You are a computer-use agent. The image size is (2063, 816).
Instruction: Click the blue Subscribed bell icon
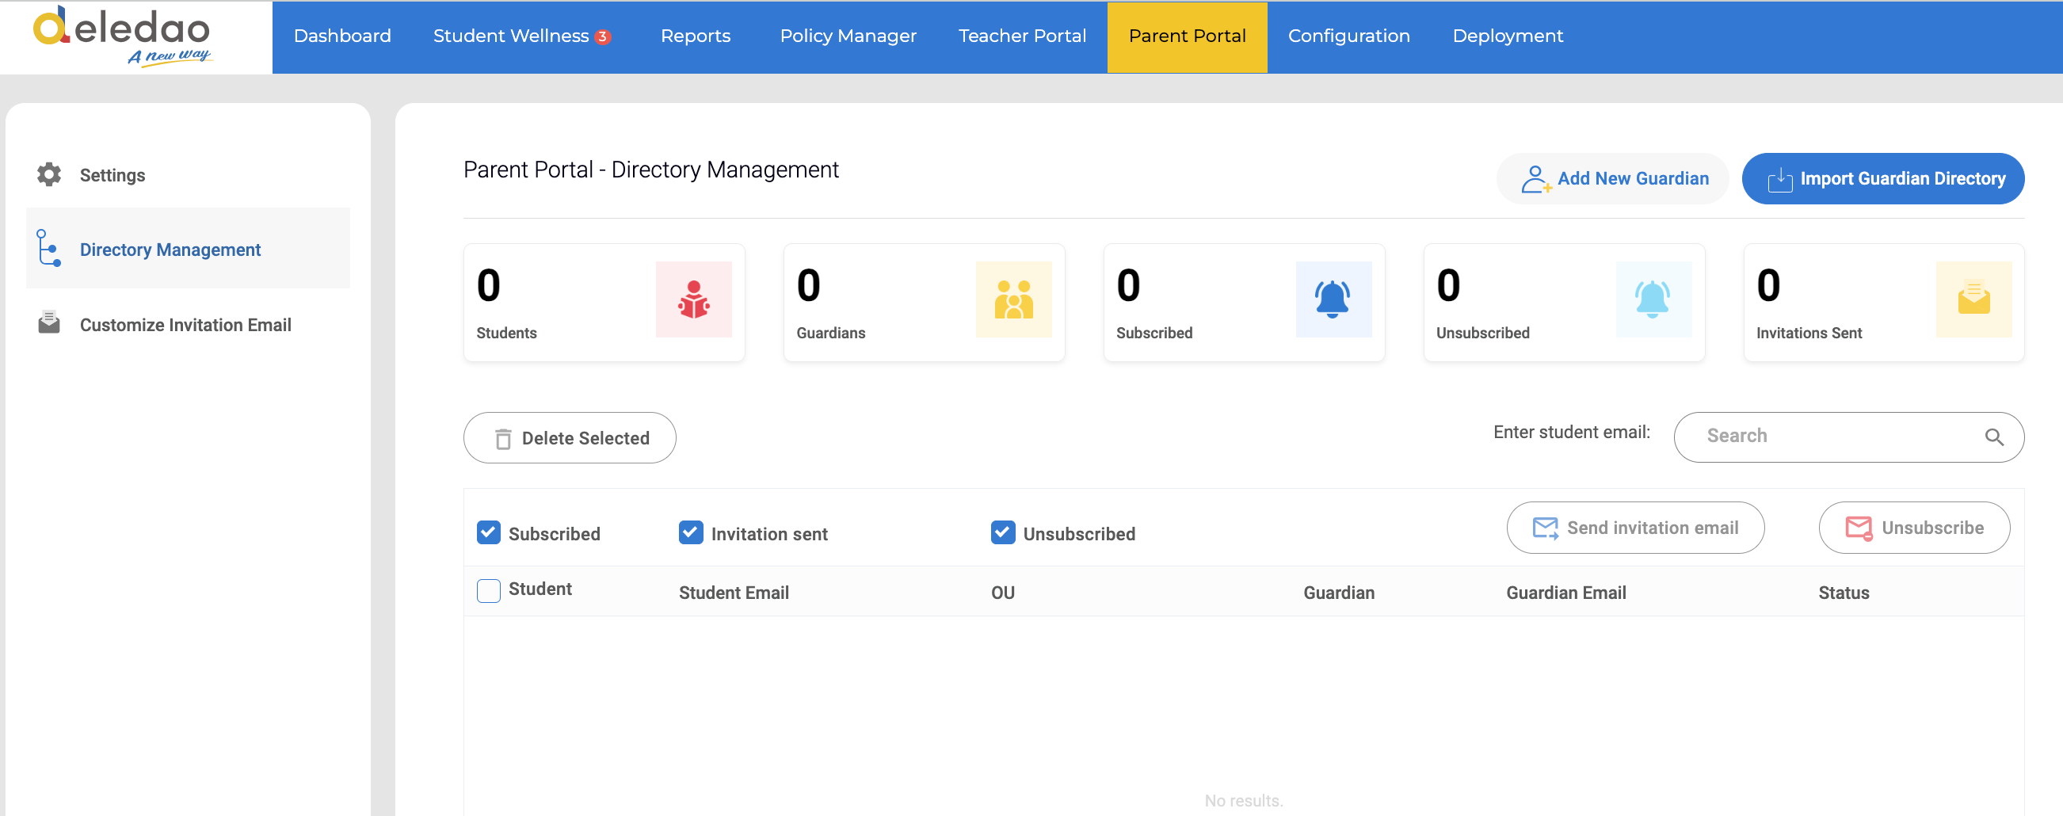coord(1333,299)
